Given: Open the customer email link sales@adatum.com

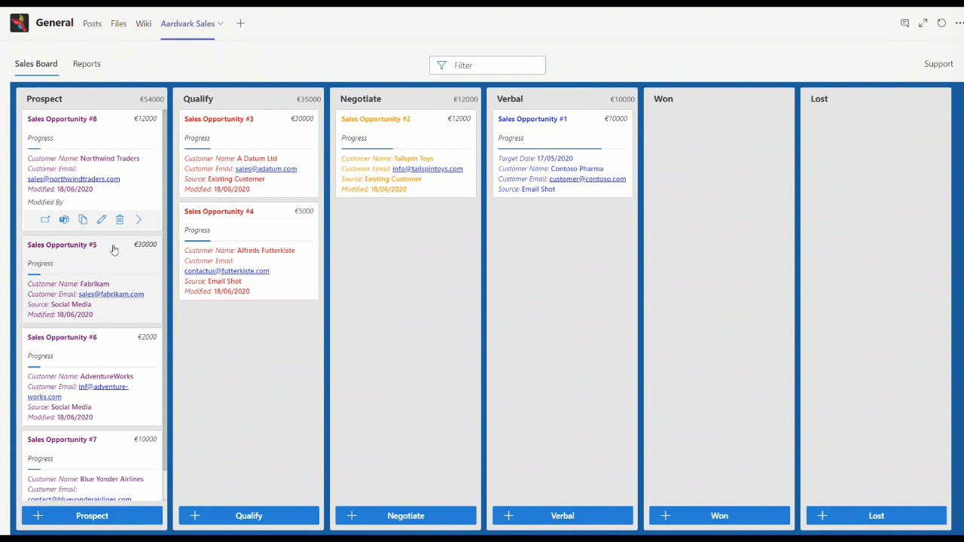Looking at the screenshot, I should [266, 169].
